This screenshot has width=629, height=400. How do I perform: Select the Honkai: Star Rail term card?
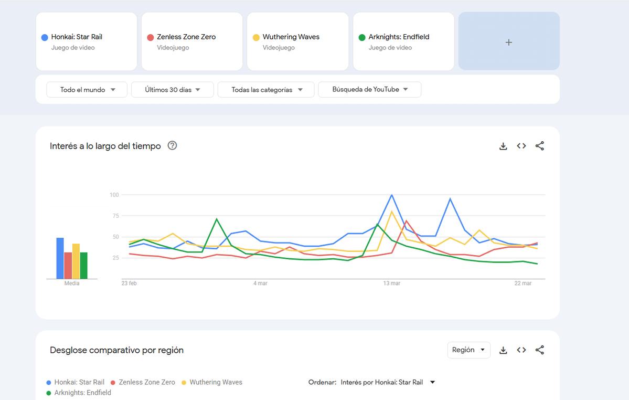coord(86,41)
